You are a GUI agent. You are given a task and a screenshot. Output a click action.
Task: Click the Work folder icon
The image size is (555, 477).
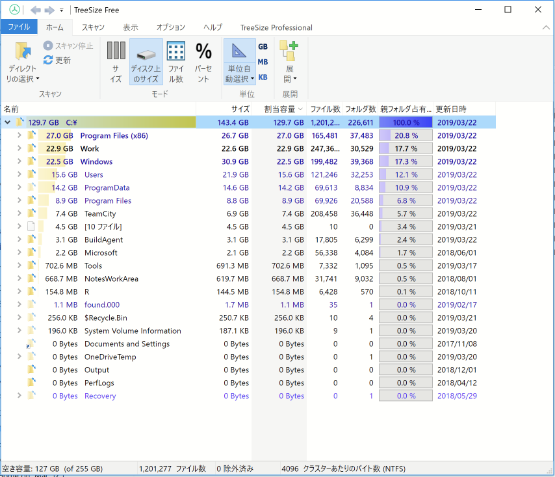(32, 148)
